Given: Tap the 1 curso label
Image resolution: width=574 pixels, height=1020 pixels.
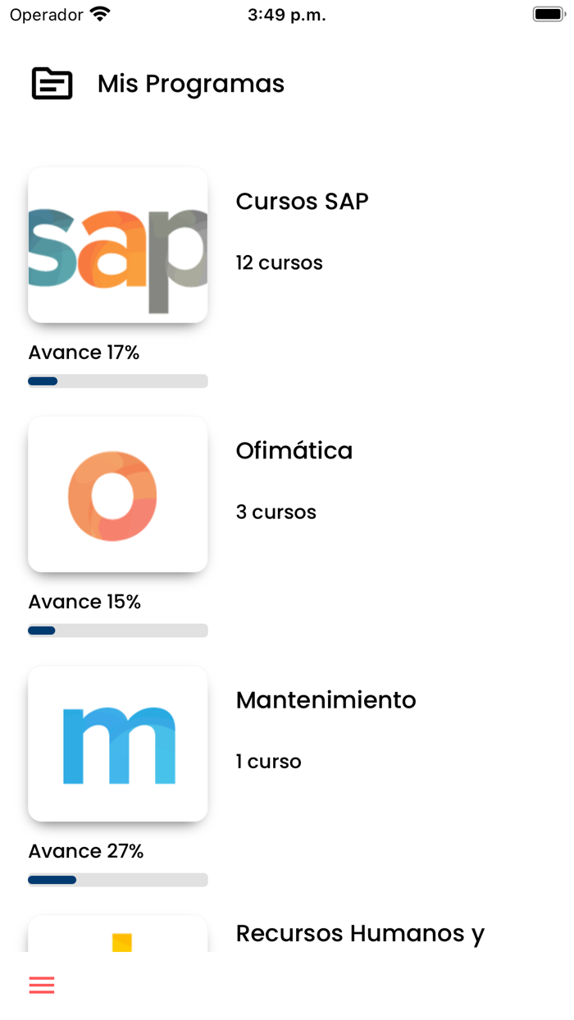Looking at the screenshot, I should 268,761.
